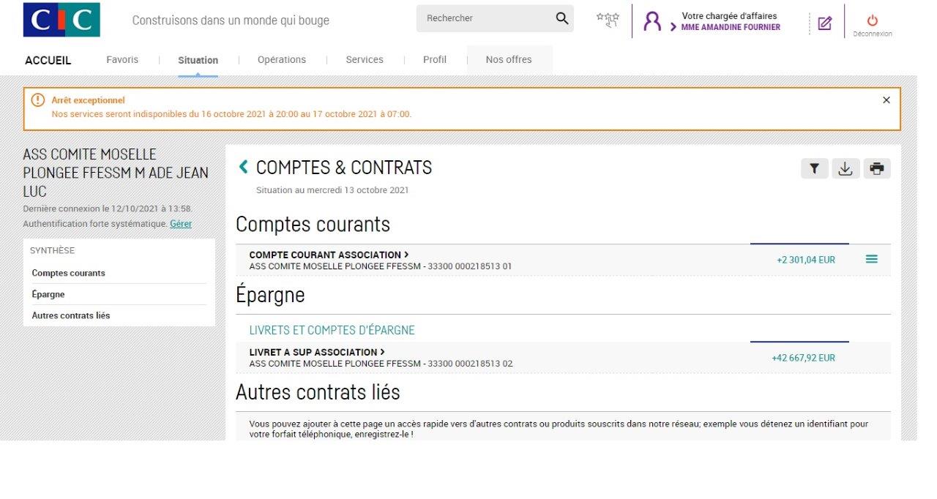Screen dimensions: 937x499
Task: Open the compte courant hamburger menu
Action: point(871,259)
